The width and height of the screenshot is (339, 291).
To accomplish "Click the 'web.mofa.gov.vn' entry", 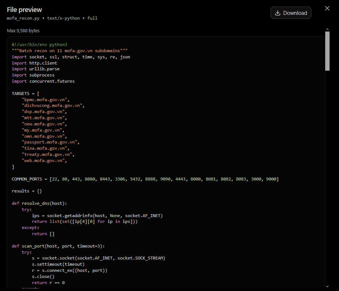I will coord(44,161).
